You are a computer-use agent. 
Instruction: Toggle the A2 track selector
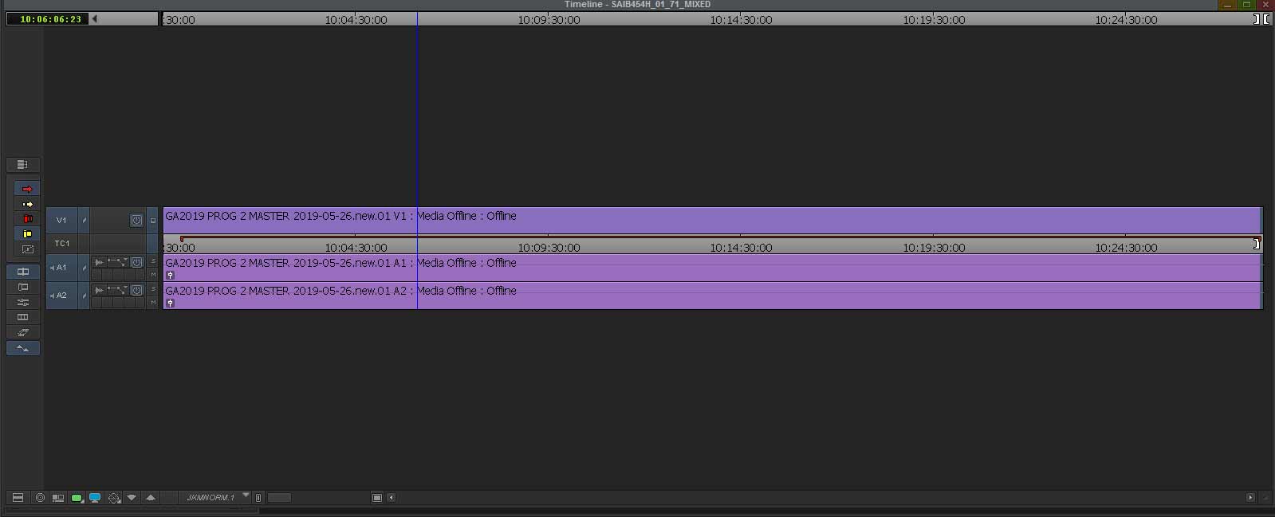pos(61,296)
